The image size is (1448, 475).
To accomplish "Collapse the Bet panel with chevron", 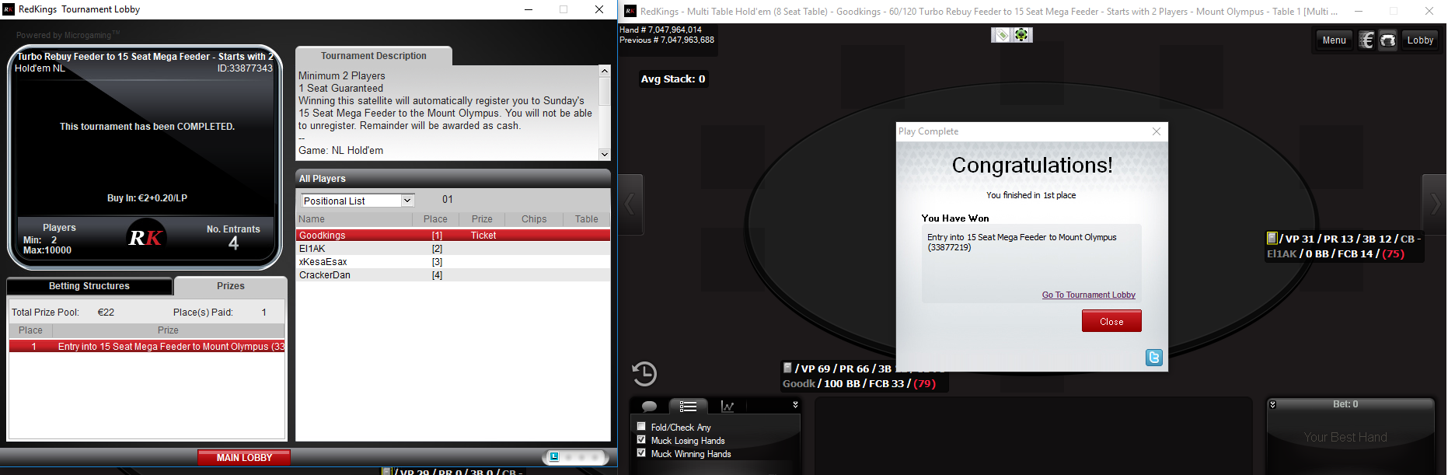I will tap(1272, 404).
